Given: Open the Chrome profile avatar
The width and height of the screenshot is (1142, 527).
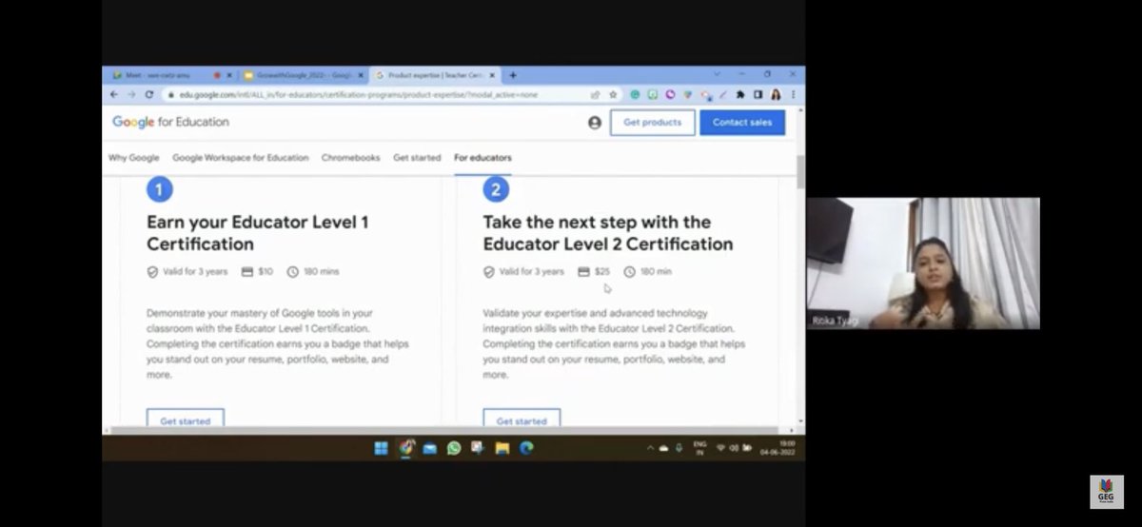Looking at the screenshot, I should click(776, 95).
